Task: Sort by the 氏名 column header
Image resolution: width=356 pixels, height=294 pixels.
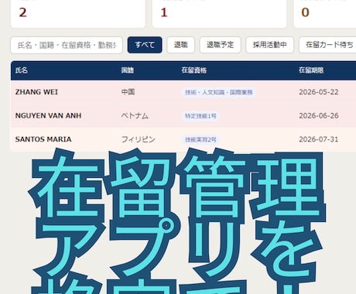Action: point(22,70)
